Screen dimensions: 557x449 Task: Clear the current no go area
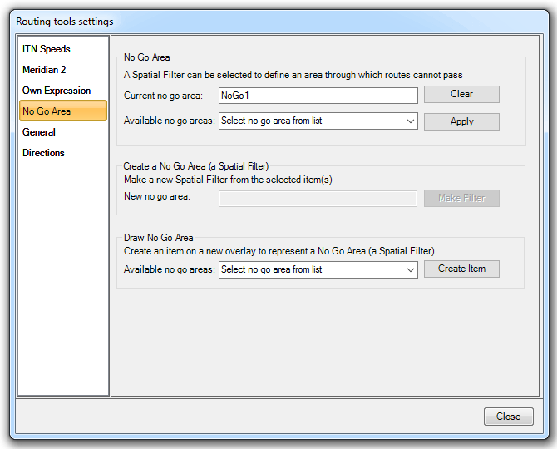click(x=461, y=95)
